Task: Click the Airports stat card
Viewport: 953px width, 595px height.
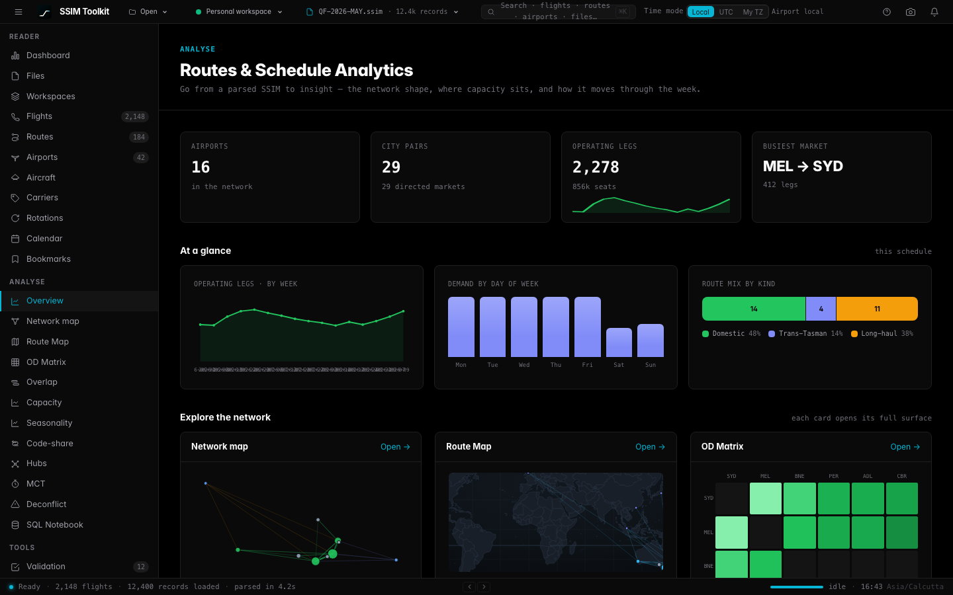Action: (x=270, y=177)
